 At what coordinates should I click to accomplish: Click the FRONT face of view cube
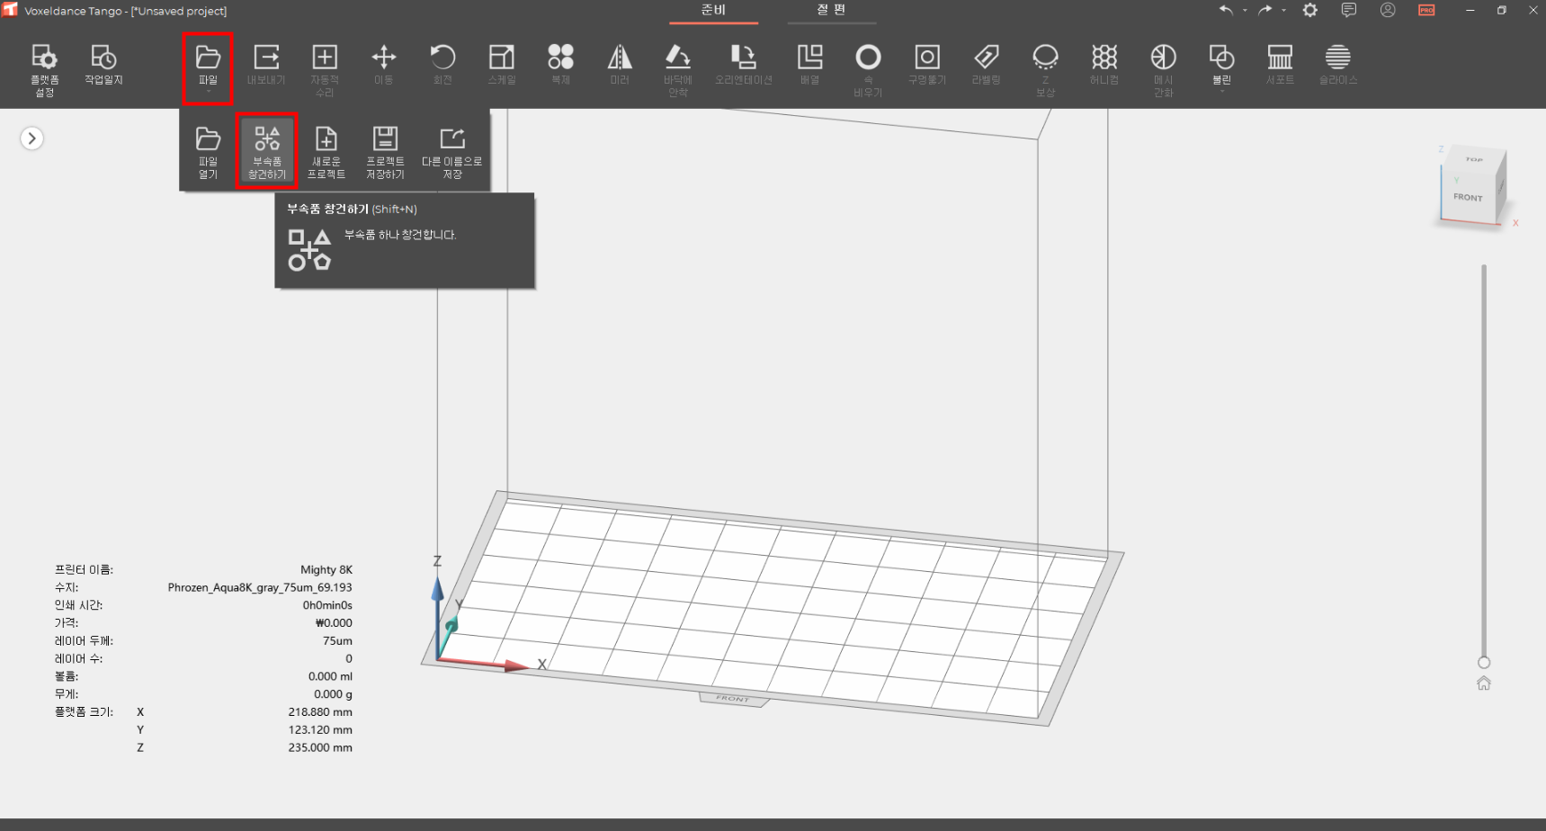pos(1468,198)
